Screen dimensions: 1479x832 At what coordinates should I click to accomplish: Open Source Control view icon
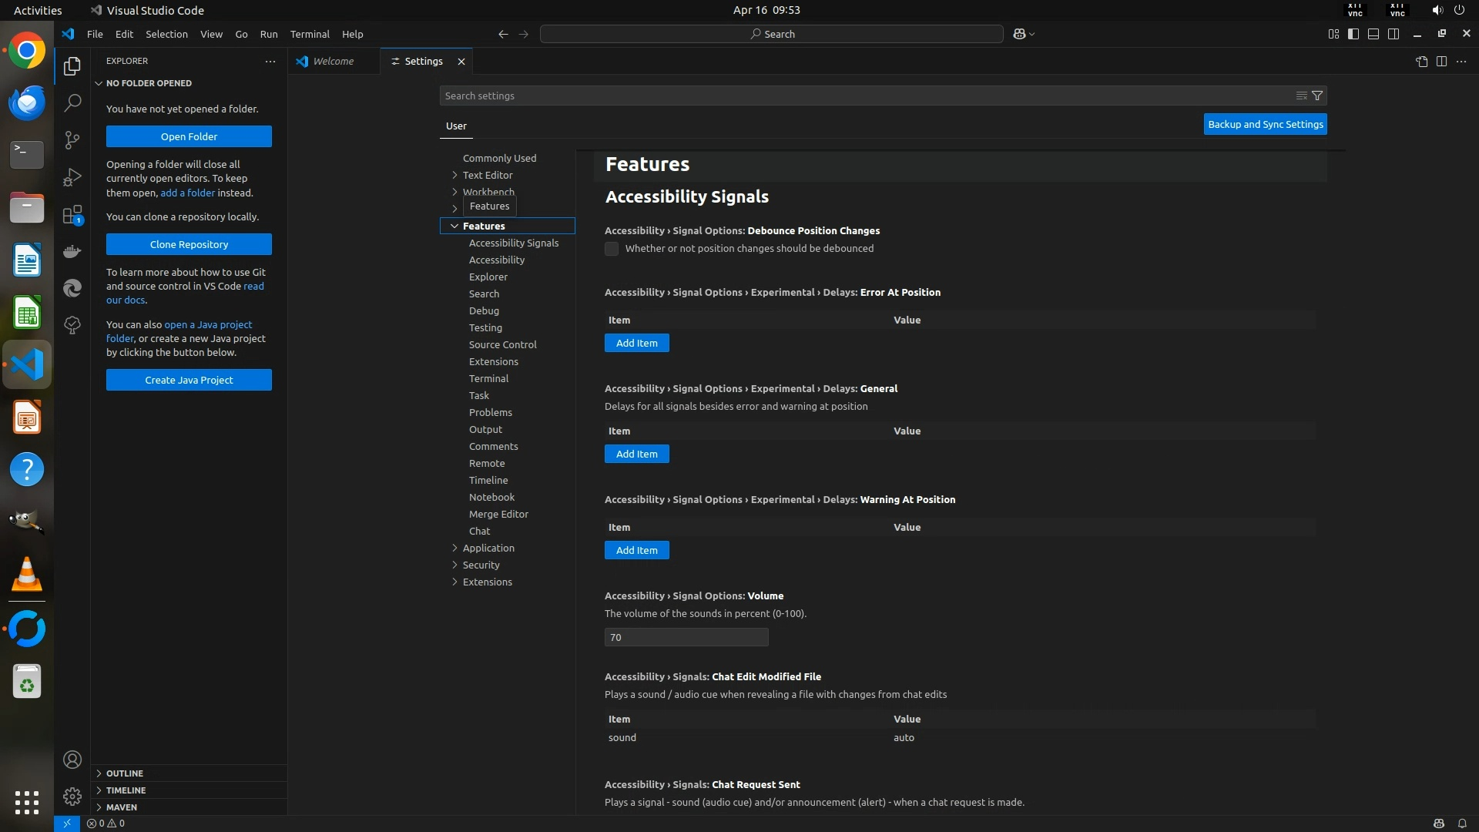tap(72, 139)
